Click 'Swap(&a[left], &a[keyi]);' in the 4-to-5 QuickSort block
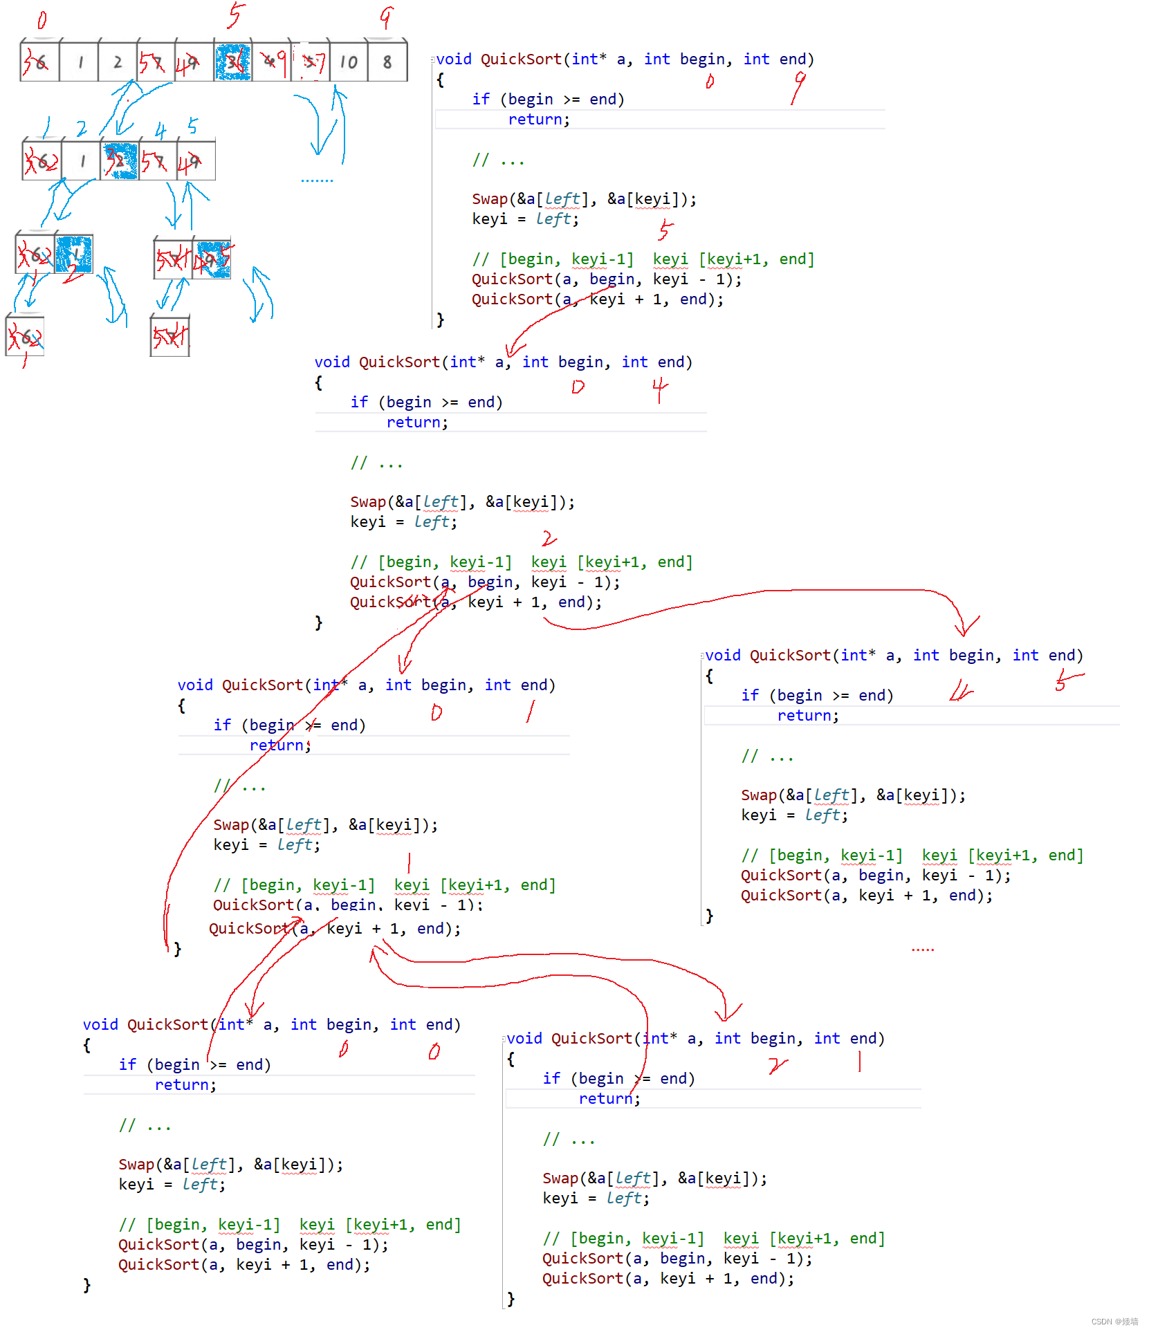 pyautogui.click(x=853, y=796)
